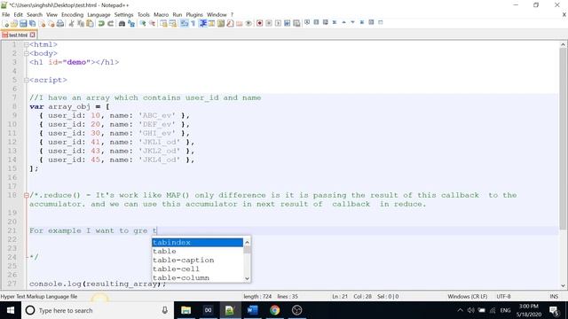Switch to the test.html tab
Viewport: 568px width, 319px height.
pos(19,35)
